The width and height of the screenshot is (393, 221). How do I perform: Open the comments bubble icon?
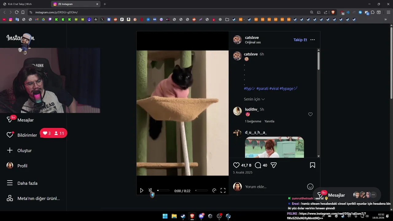coord(258,165)
